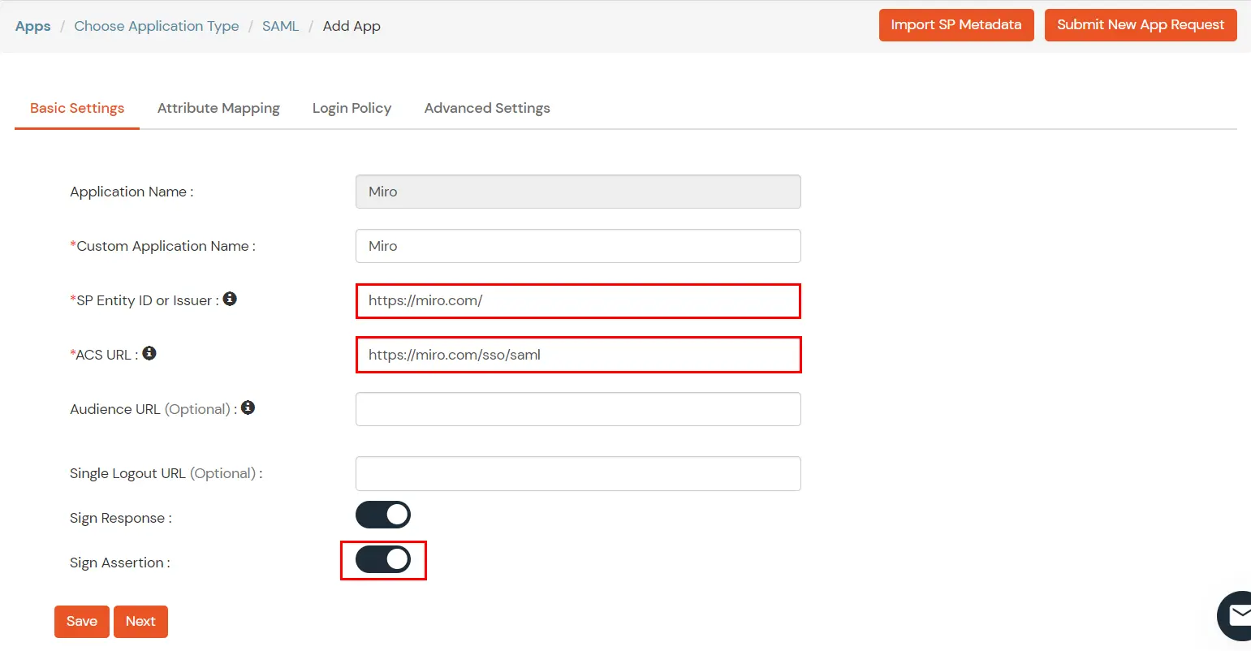The width and height of the screenshot is (1251, 651).
Task: Click Submit New App Request button
Action: 1141,24
